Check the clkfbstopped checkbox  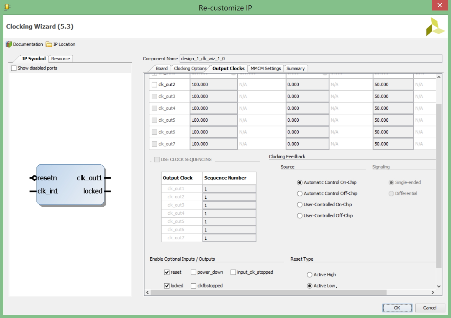point(194,286)
